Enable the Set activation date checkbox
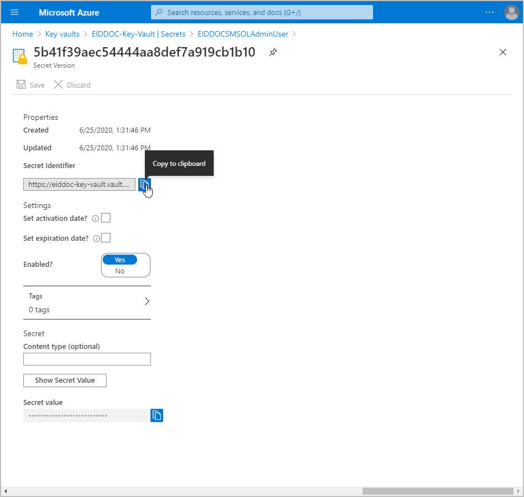 click(106, 218)
